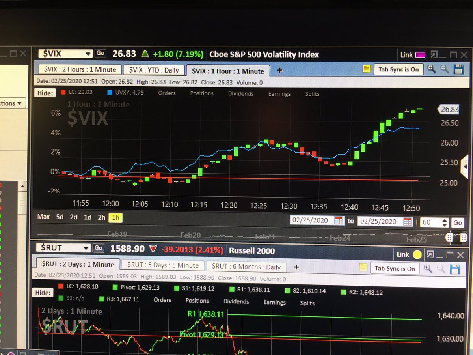Save the $RUT chart layout
Image resolution: width=473 pixels, height=355 pixels.
click(x=455, y=270)
